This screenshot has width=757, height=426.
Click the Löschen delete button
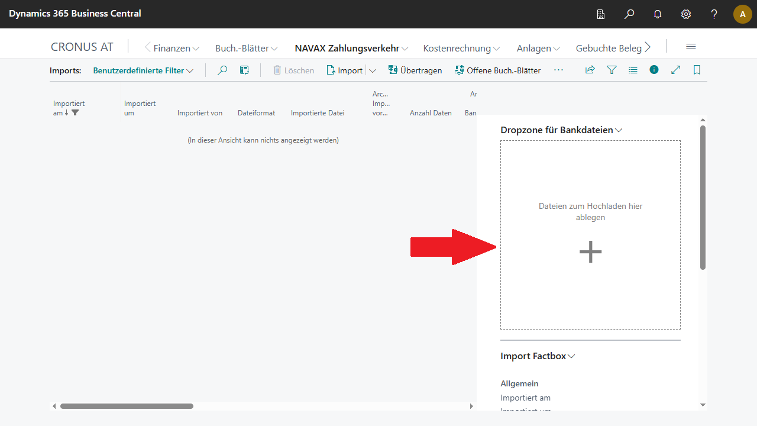point(293,70)
